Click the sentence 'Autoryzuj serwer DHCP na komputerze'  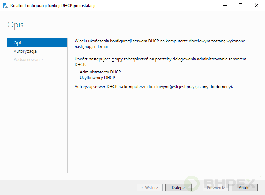coord(154,86)
